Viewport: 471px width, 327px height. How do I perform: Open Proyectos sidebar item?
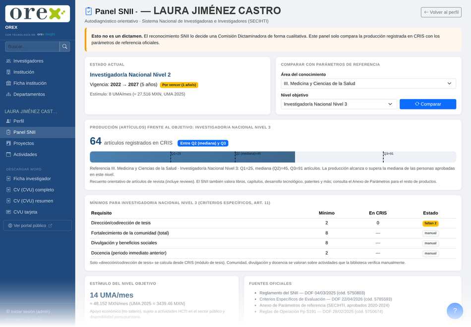(38, 143)
